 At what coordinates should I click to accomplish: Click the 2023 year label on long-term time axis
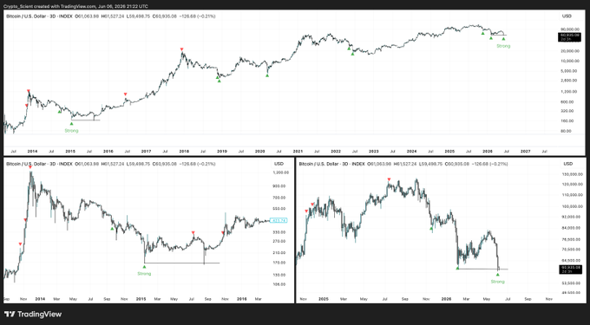(x=374, y=152)
